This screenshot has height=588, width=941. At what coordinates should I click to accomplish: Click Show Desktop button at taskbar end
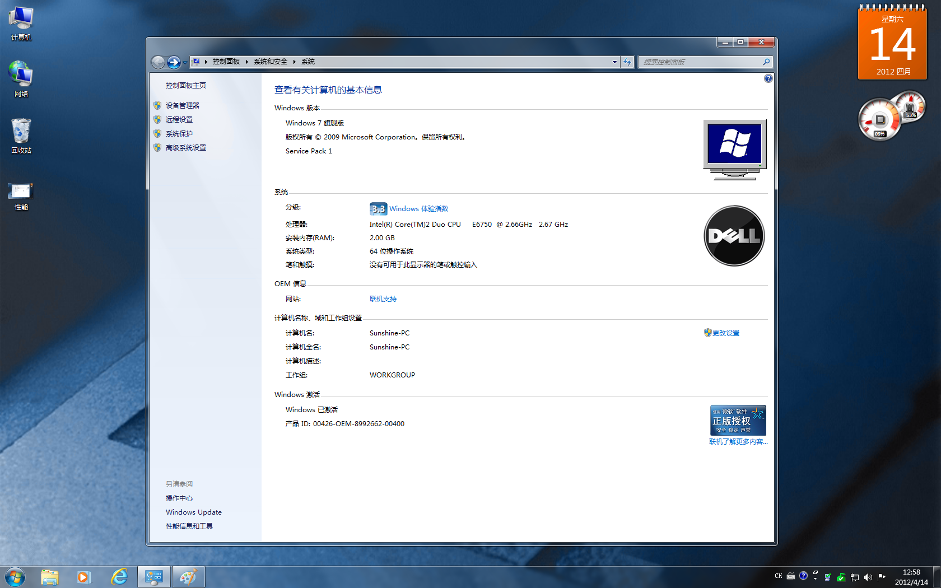tap(937, 577)
